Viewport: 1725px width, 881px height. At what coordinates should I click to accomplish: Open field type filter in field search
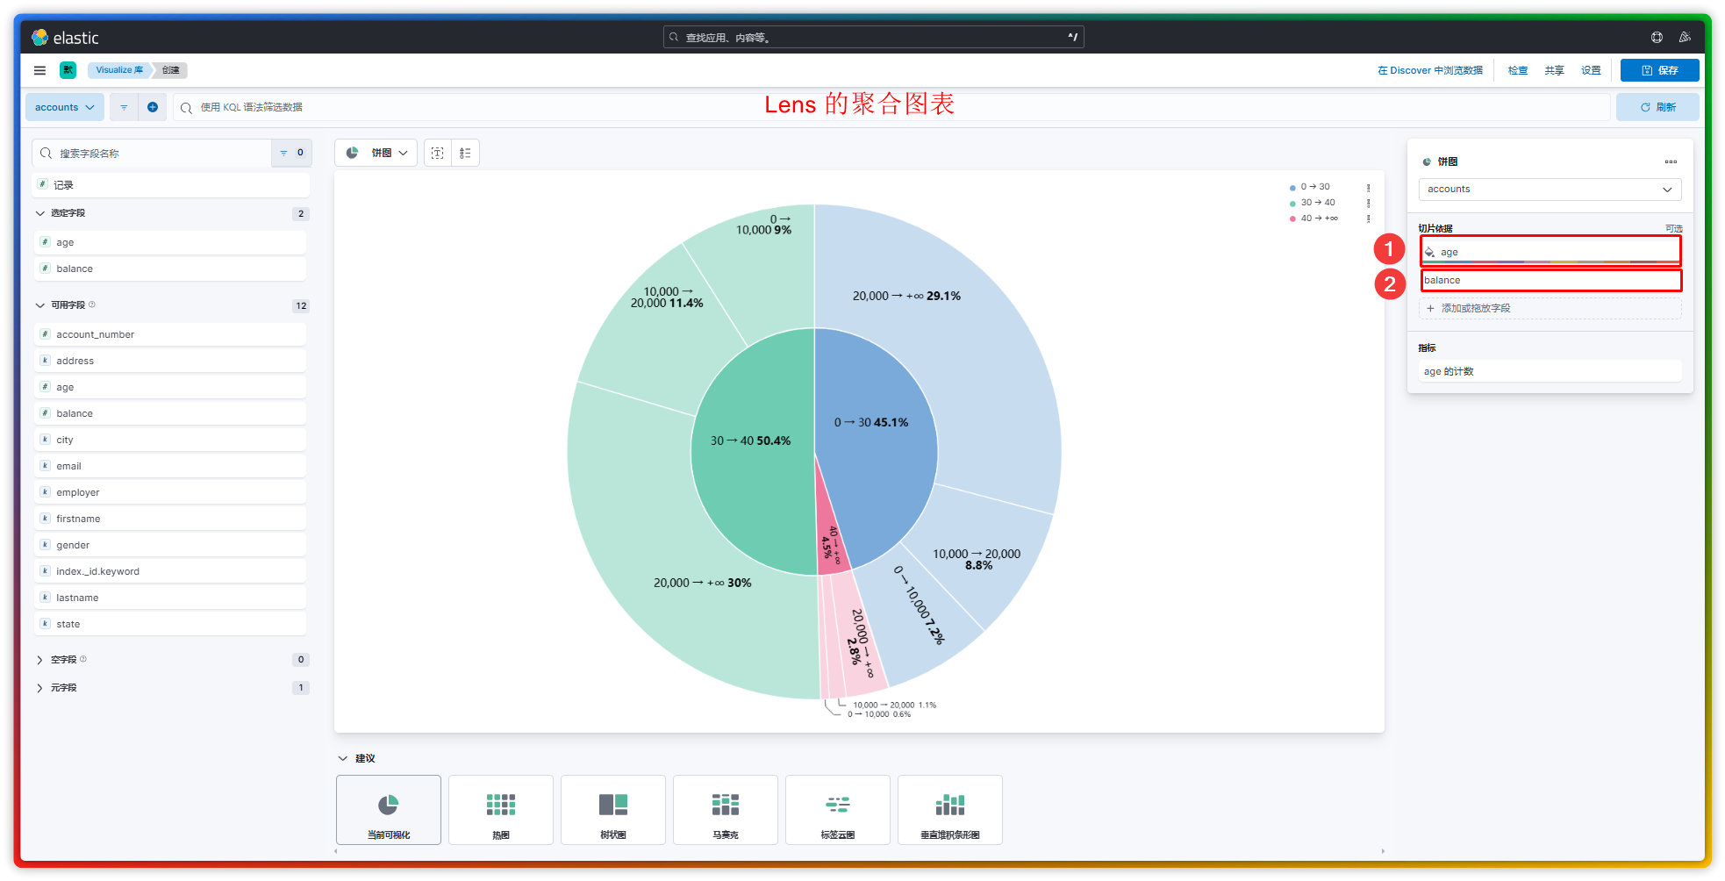pyautogui.click(x=291, y=153)
